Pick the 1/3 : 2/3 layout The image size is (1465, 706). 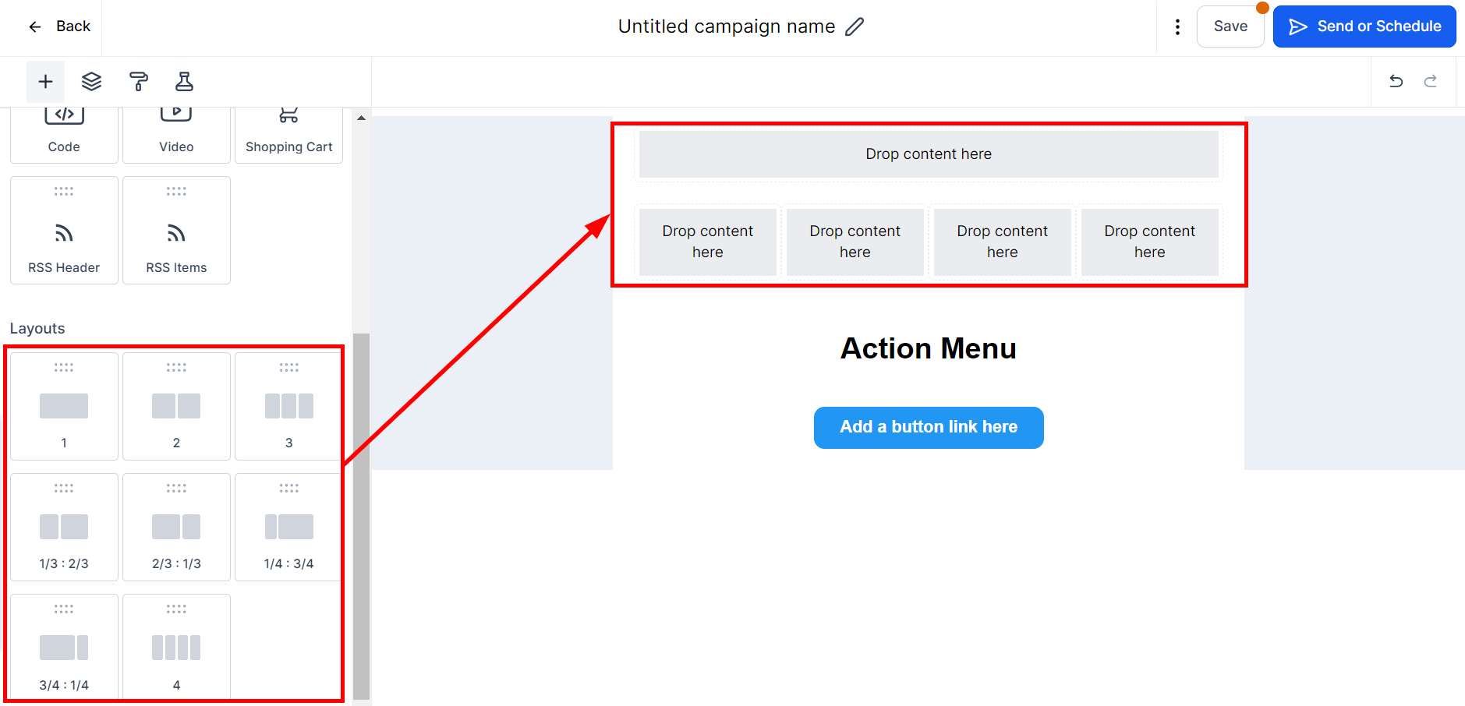pyautogui.click(x=64, y=528)
